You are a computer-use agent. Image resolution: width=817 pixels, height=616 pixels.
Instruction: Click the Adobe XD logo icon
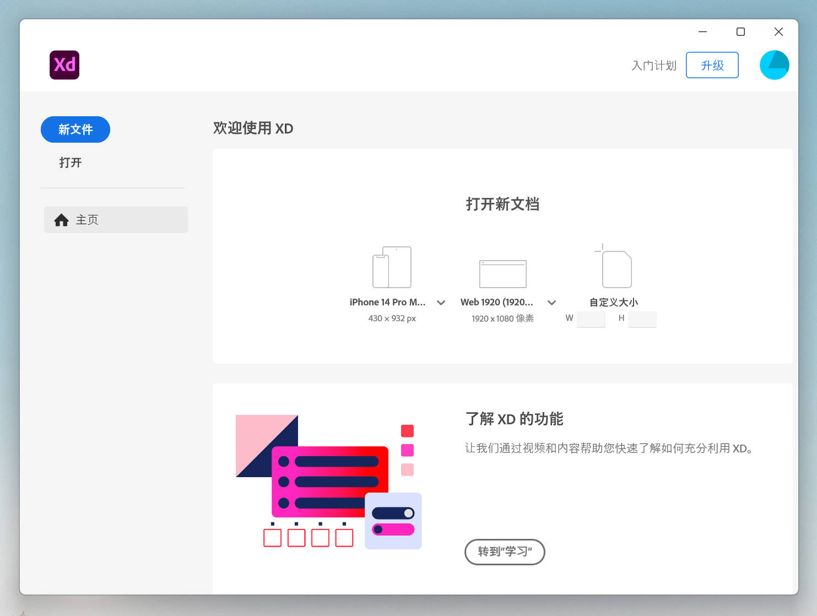pos(64,65)
